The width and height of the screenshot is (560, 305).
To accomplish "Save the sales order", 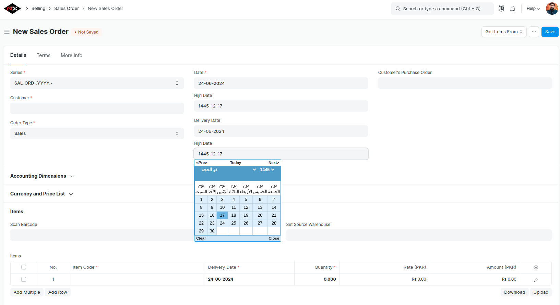I will point(550,32).
